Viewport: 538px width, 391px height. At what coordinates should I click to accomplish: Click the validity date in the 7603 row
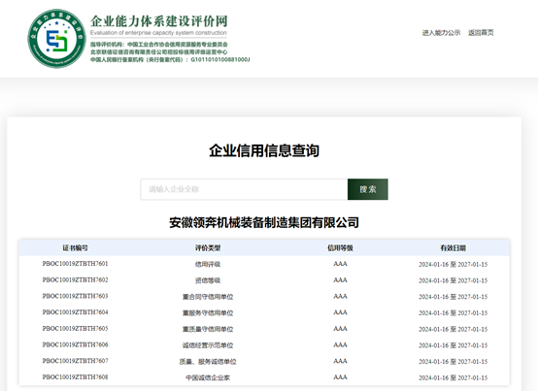(x=453, y=297)
